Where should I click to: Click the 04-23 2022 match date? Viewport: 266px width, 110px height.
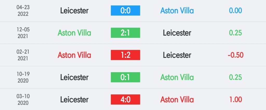tap(23, 10)
